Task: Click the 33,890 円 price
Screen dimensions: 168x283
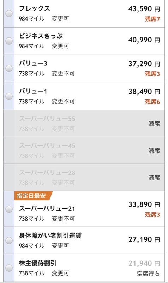Action: pos(144,204)
